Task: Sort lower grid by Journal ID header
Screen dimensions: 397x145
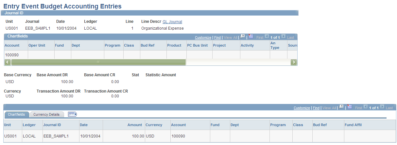Action: click(x=52, y=125)
